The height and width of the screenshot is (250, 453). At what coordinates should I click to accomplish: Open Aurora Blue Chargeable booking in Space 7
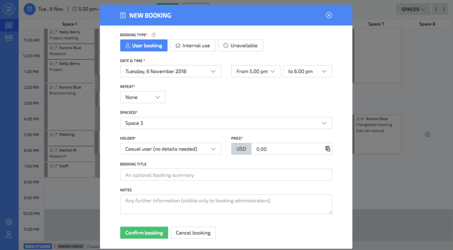click(377, 134)
